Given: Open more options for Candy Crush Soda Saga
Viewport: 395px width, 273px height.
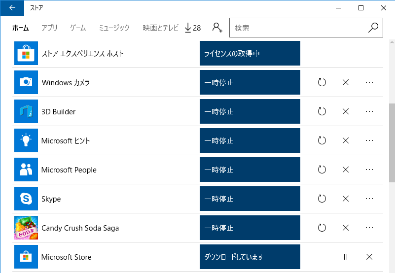Looking at the screenshot, I should click(x=369, y=228).
